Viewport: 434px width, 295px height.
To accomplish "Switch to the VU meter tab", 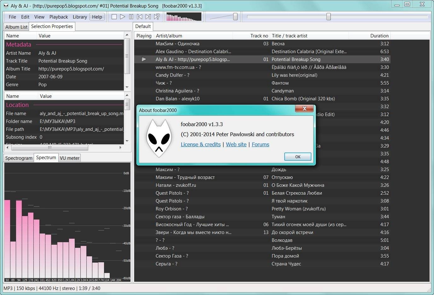I will 70,158.
